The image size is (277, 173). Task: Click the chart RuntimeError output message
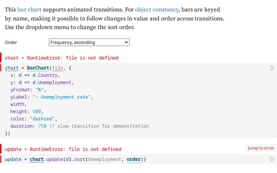(61, 58)
